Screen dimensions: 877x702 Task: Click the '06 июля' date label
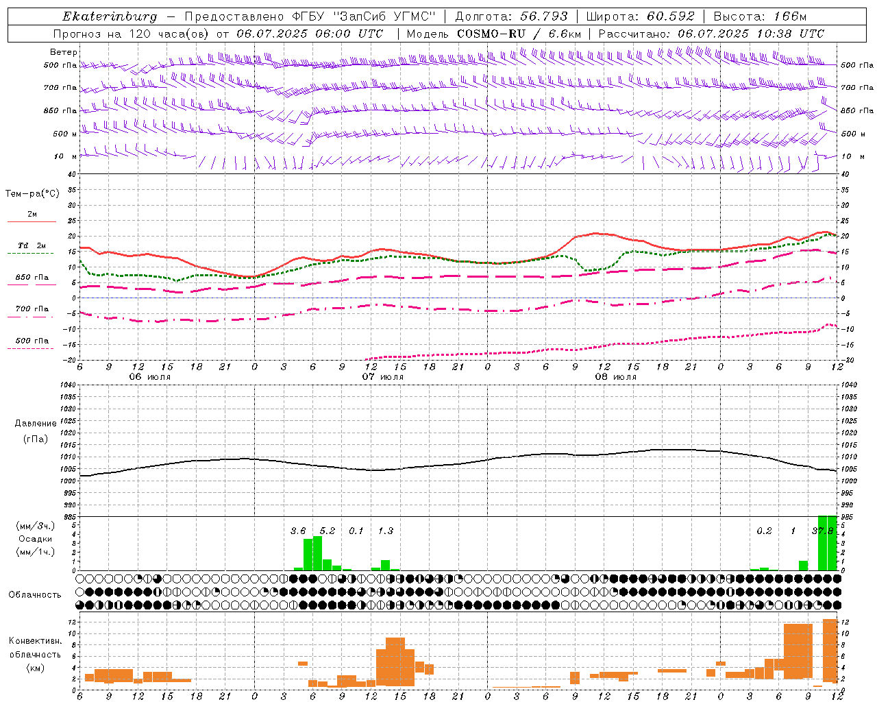point(150,377)
